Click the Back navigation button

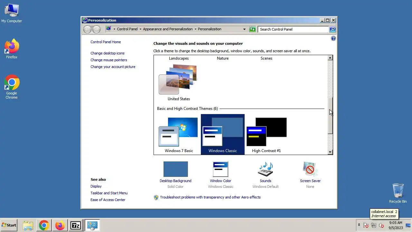point(87,29)
